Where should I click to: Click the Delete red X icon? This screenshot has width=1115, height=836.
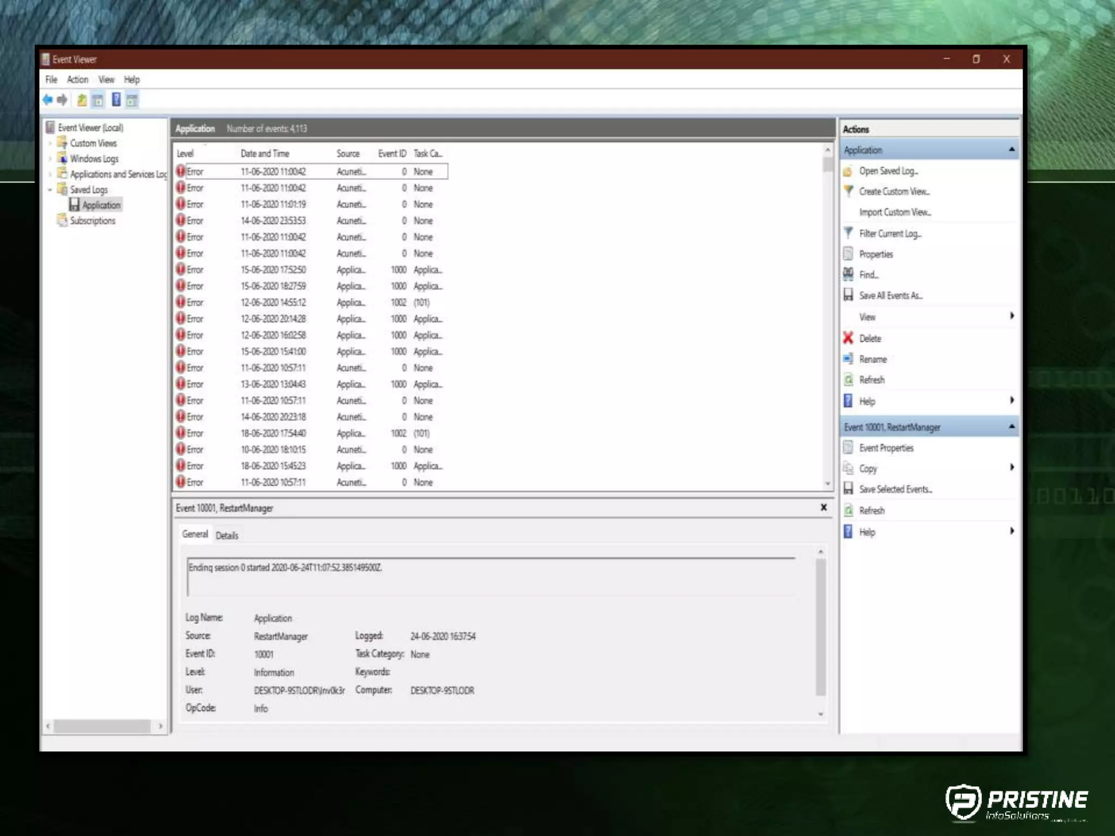click(x=848, y=338)
